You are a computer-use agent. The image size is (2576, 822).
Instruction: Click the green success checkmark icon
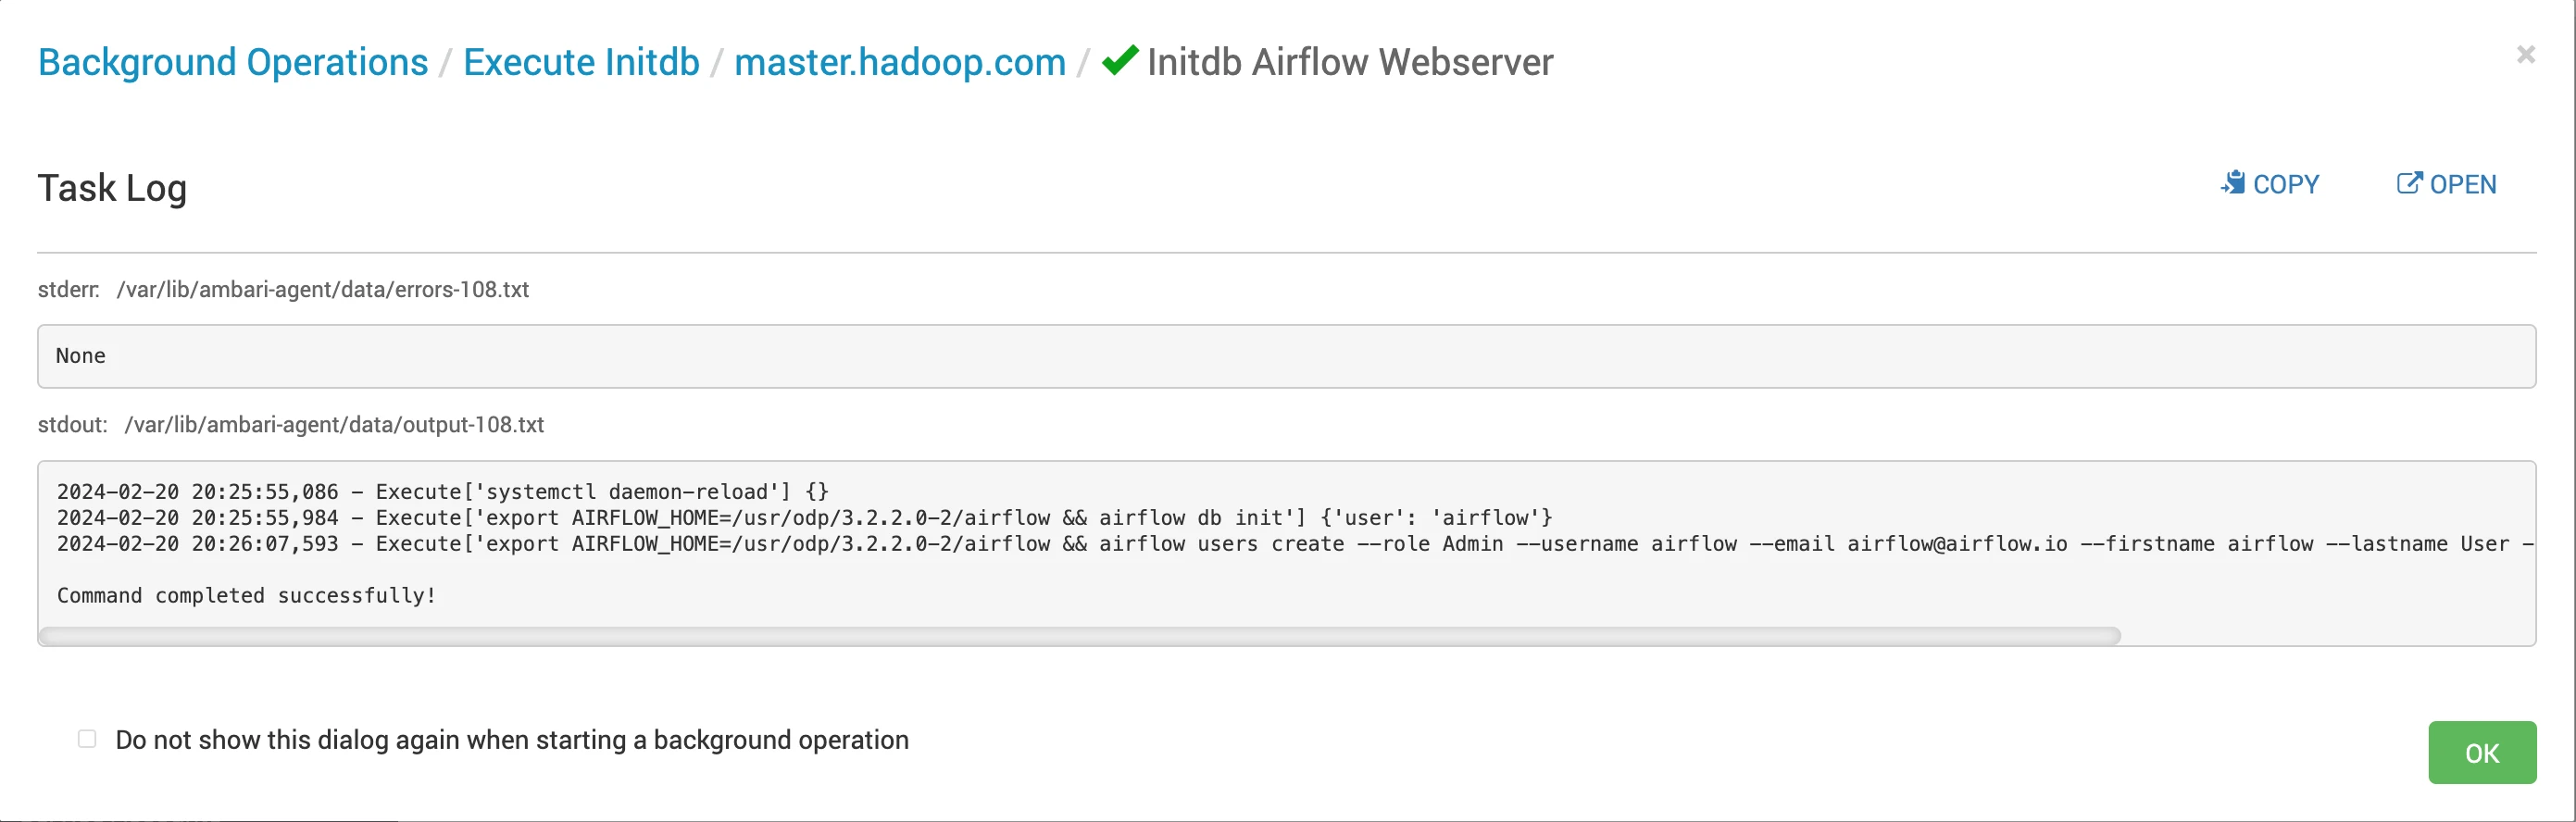tap(1120, 60)
